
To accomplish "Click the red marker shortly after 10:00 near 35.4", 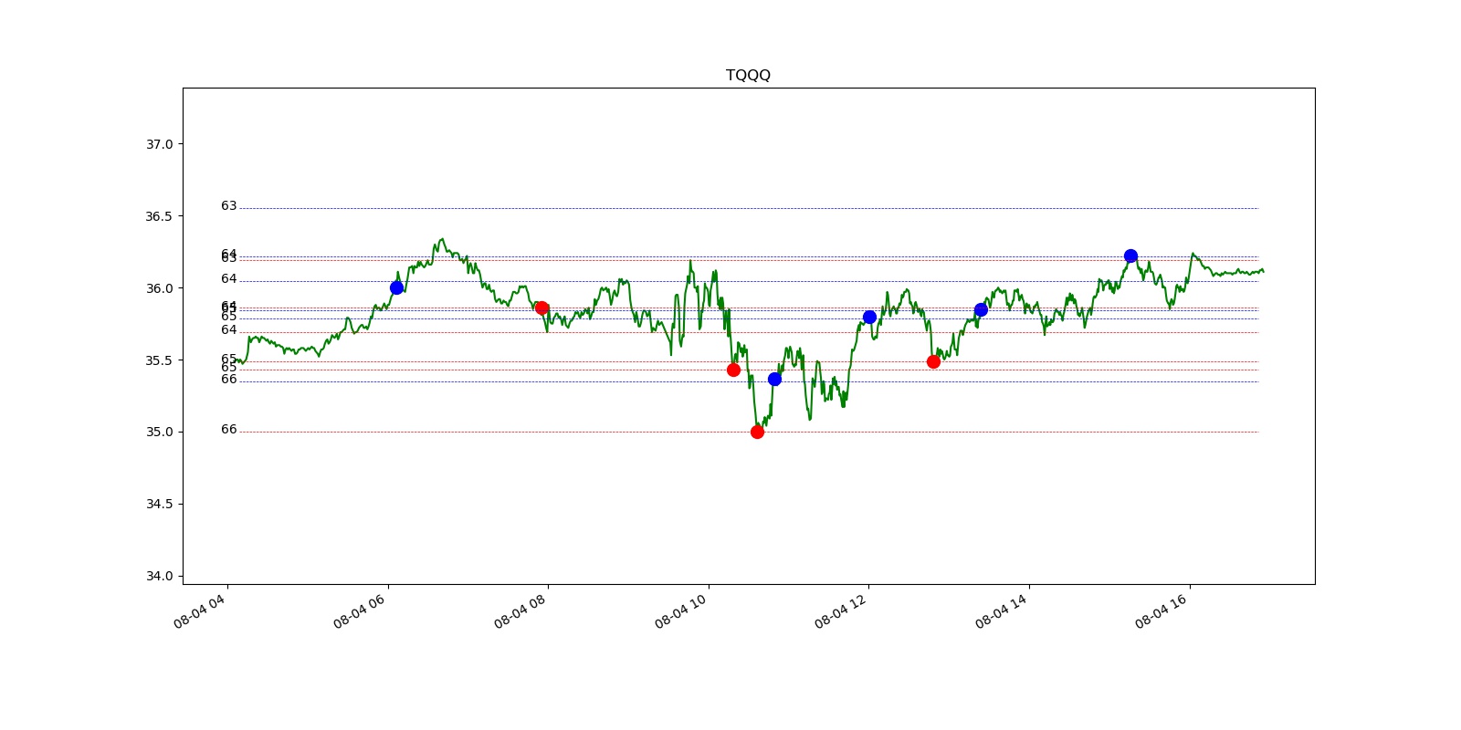I will [x=733, y=370].
